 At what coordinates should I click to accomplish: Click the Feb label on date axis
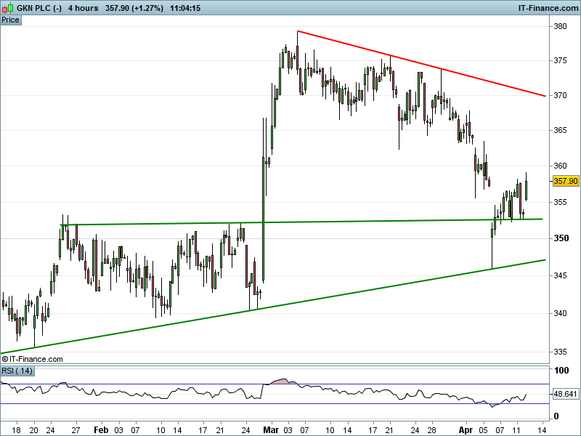click(101, 430)
